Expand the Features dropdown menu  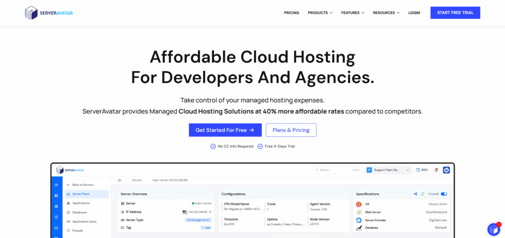353,13
